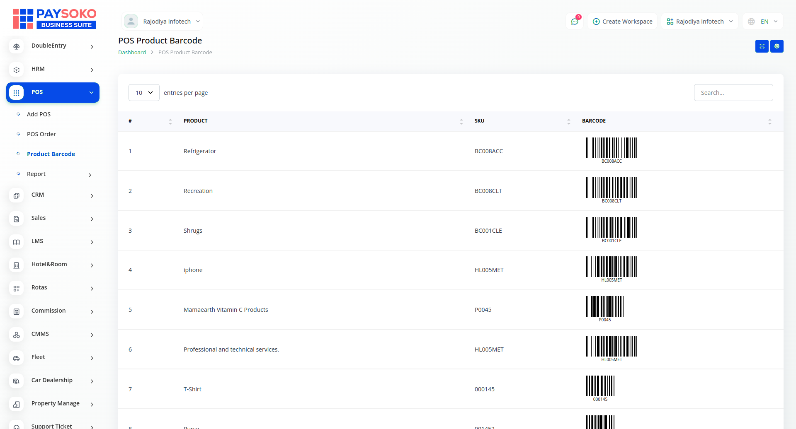Click the blue barcode print icon button

tap(762, 46)
